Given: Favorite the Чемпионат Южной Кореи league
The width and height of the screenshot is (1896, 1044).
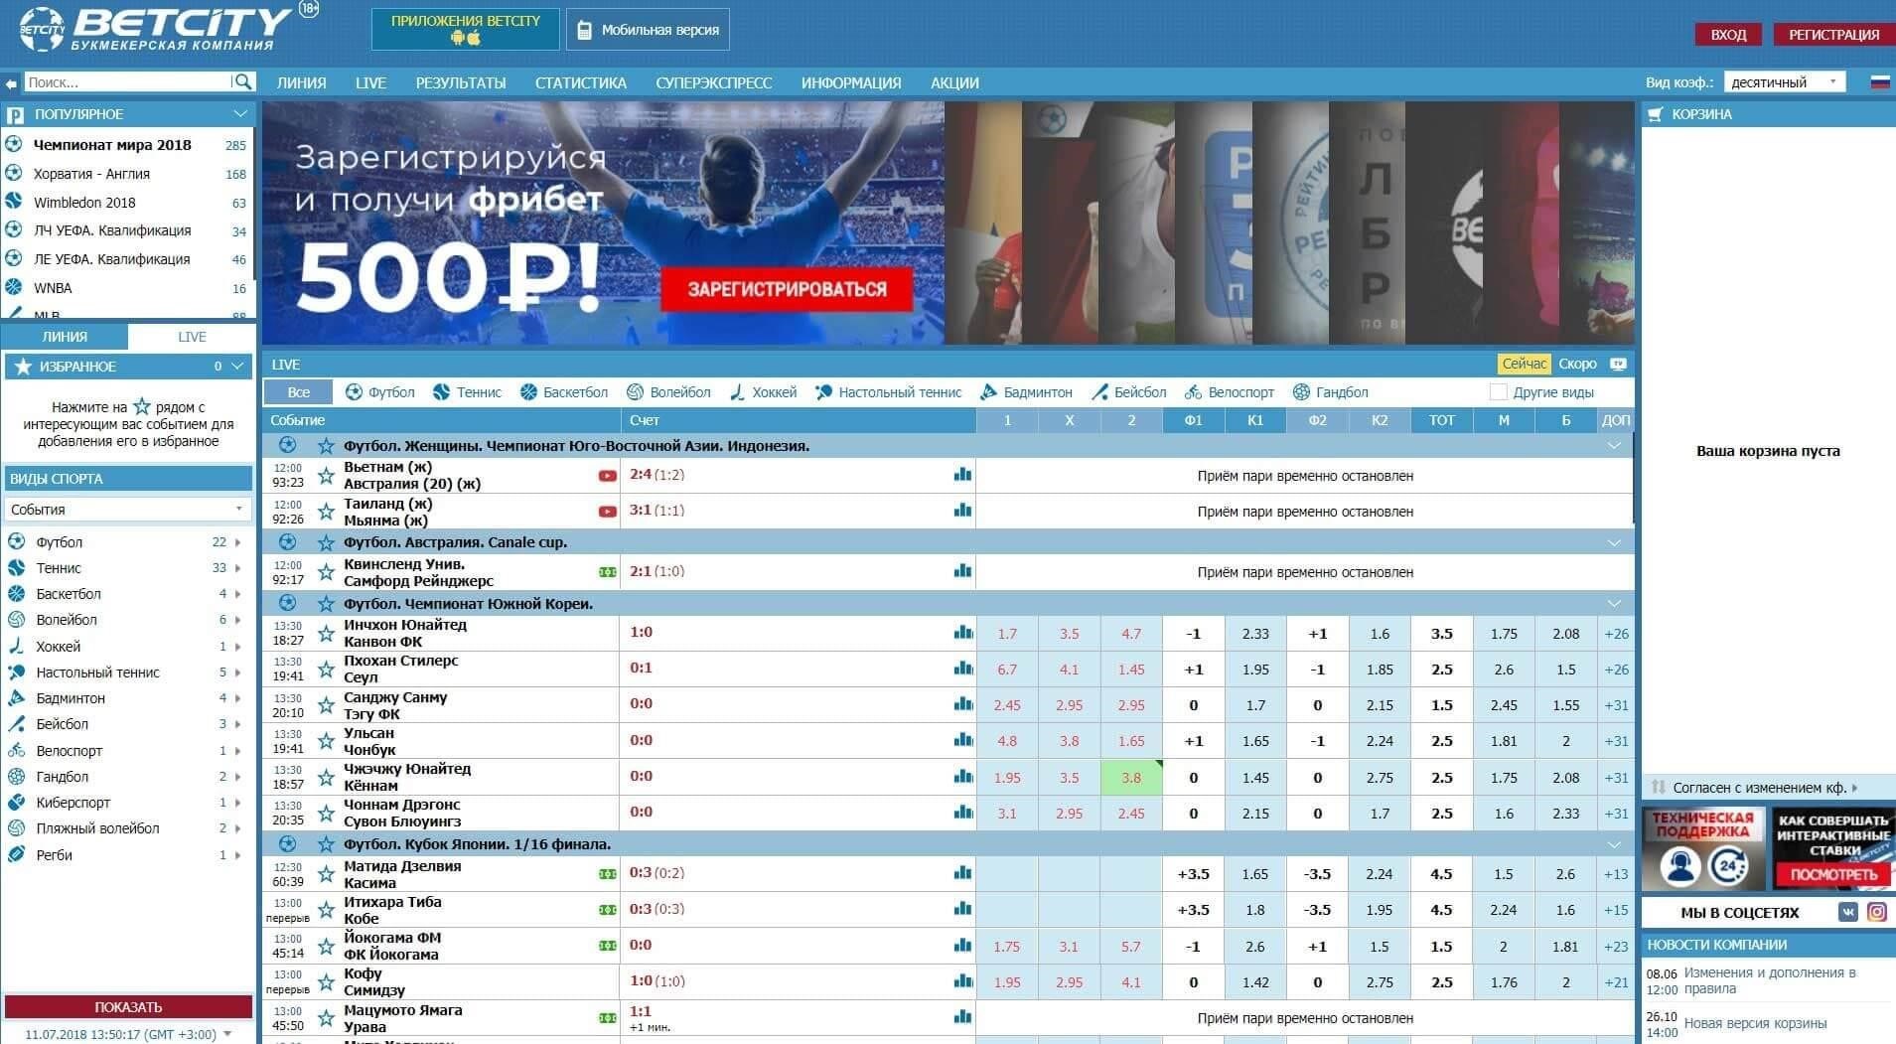Looking at the screenshot, I should (x=325, y=603).
